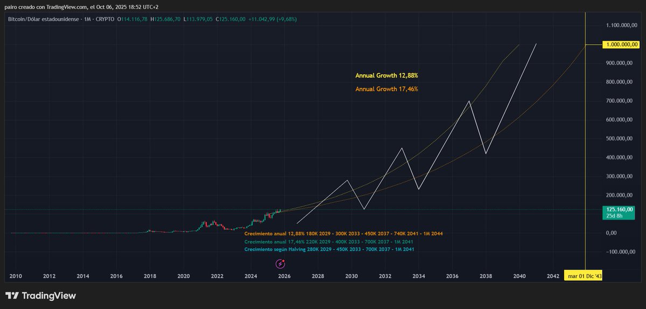Click the 2014 label on time axis

click(83, 276)
